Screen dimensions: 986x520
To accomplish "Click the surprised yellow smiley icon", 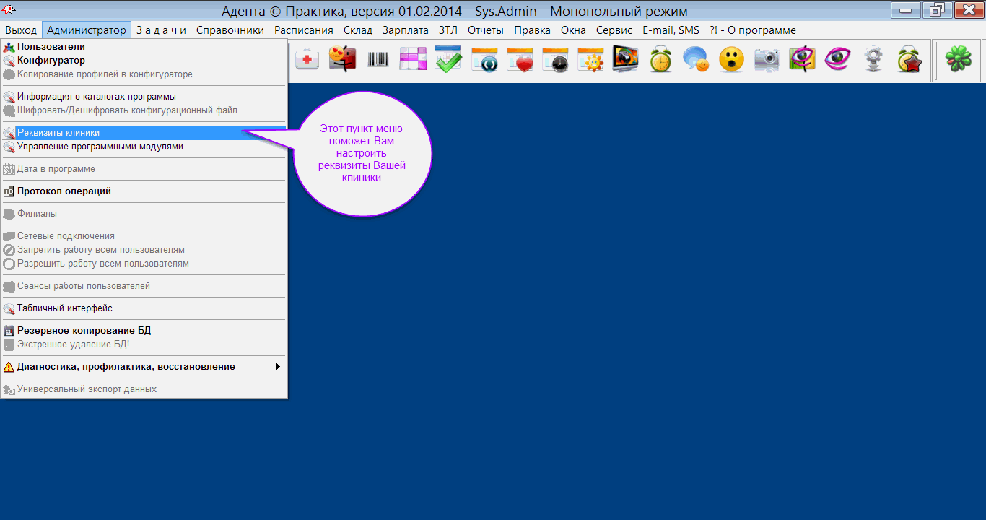I will coord(731,60).
